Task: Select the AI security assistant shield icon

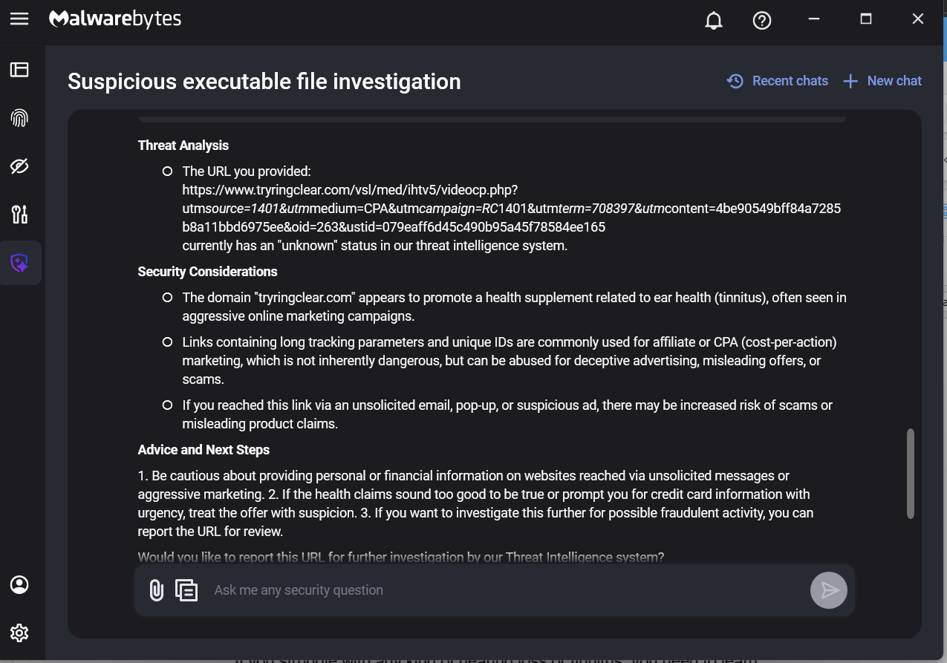Action: click(x=19, y=263)
